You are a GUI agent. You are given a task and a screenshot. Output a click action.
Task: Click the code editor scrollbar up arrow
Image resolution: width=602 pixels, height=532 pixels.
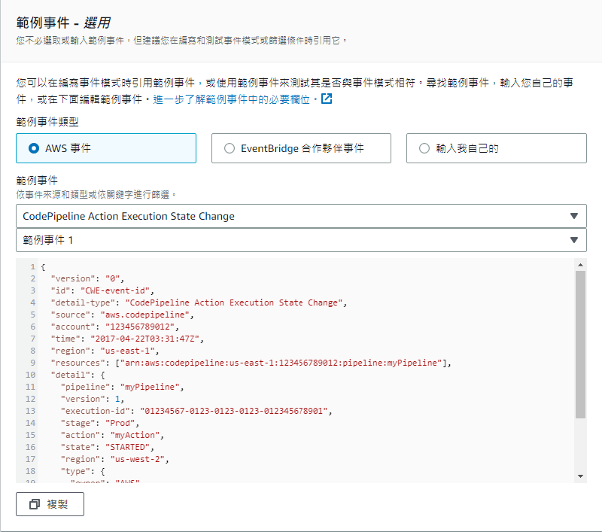click(580, 266)
